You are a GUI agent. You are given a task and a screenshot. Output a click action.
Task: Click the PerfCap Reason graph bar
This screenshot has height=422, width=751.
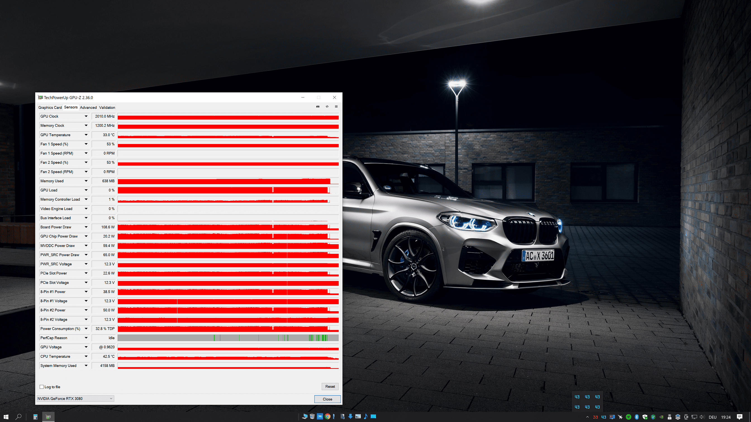[x=228, y=338]
